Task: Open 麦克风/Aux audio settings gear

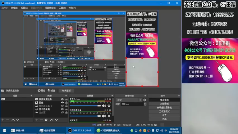Action: point(109,106)
